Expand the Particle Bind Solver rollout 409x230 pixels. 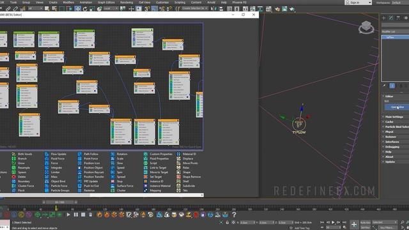click(x=395, y=126)
